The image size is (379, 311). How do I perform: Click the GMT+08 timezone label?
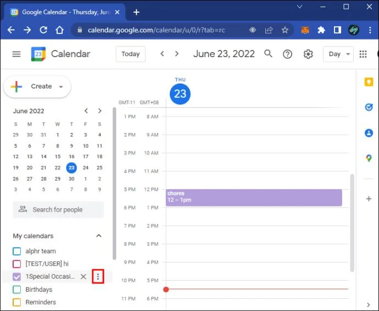(149, 103)
